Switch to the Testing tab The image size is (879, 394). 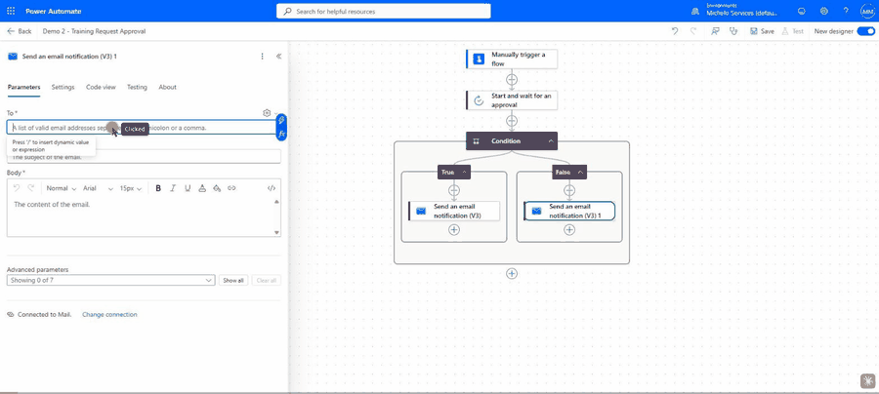click(137, 88)
